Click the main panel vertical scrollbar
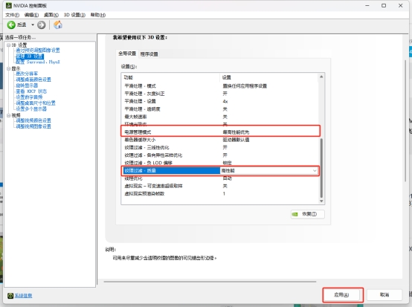 tap(405, 121)
